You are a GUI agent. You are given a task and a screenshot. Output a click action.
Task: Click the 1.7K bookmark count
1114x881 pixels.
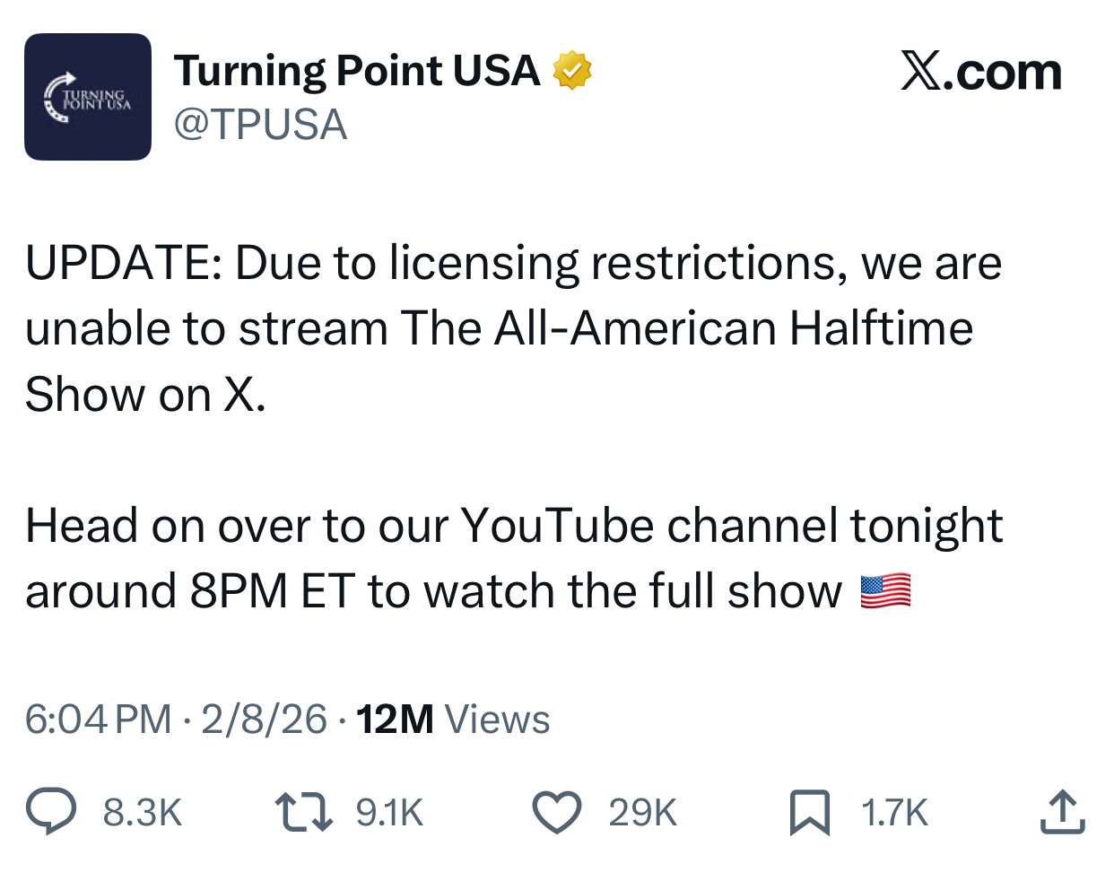point(894,813)
